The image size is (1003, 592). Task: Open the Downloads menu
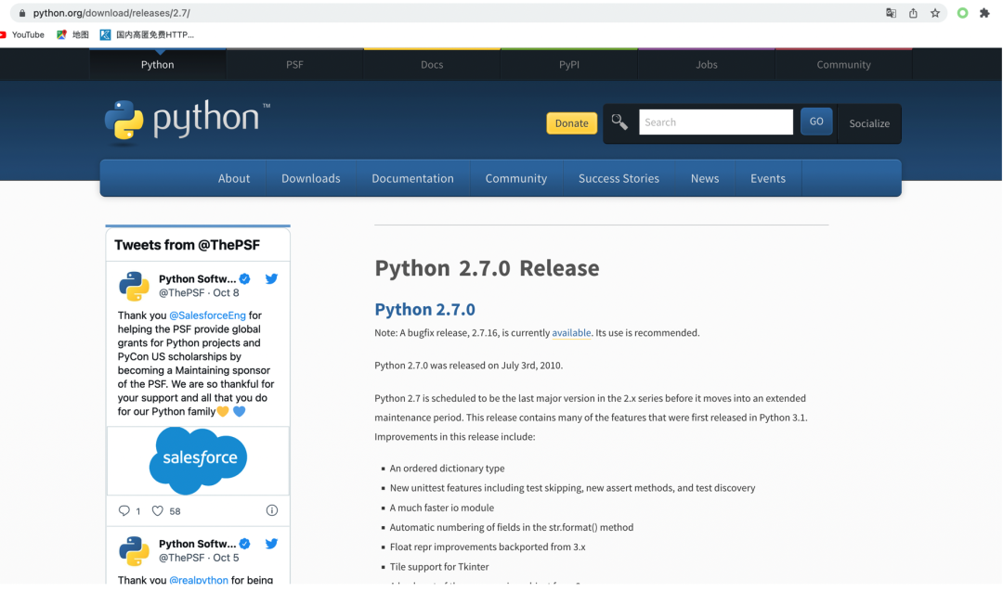tap(311, 178)
